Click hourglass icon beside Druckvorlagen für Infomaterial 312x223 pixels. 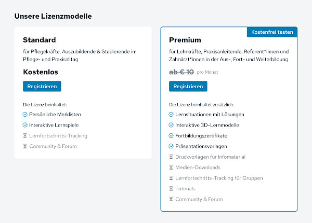171,157
